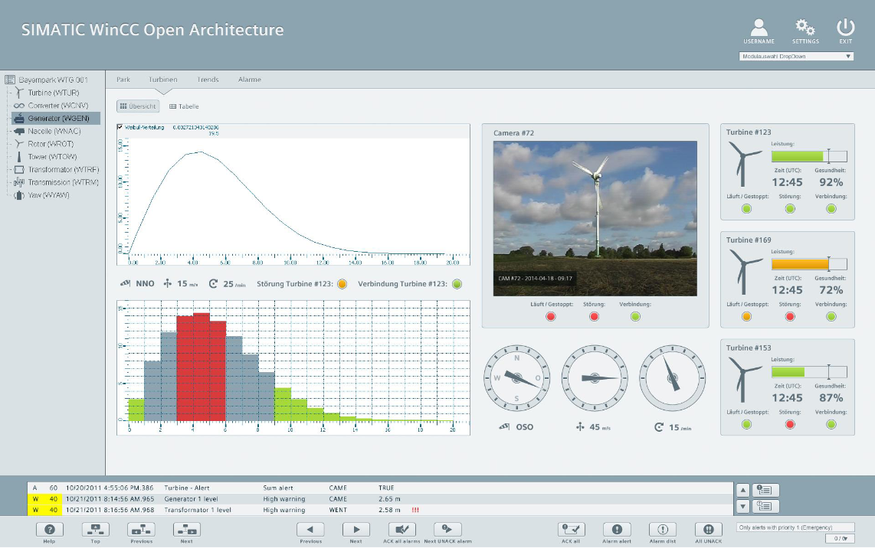Click the All UNACK icon button
The image size is (875, 555).
[708, 530]
